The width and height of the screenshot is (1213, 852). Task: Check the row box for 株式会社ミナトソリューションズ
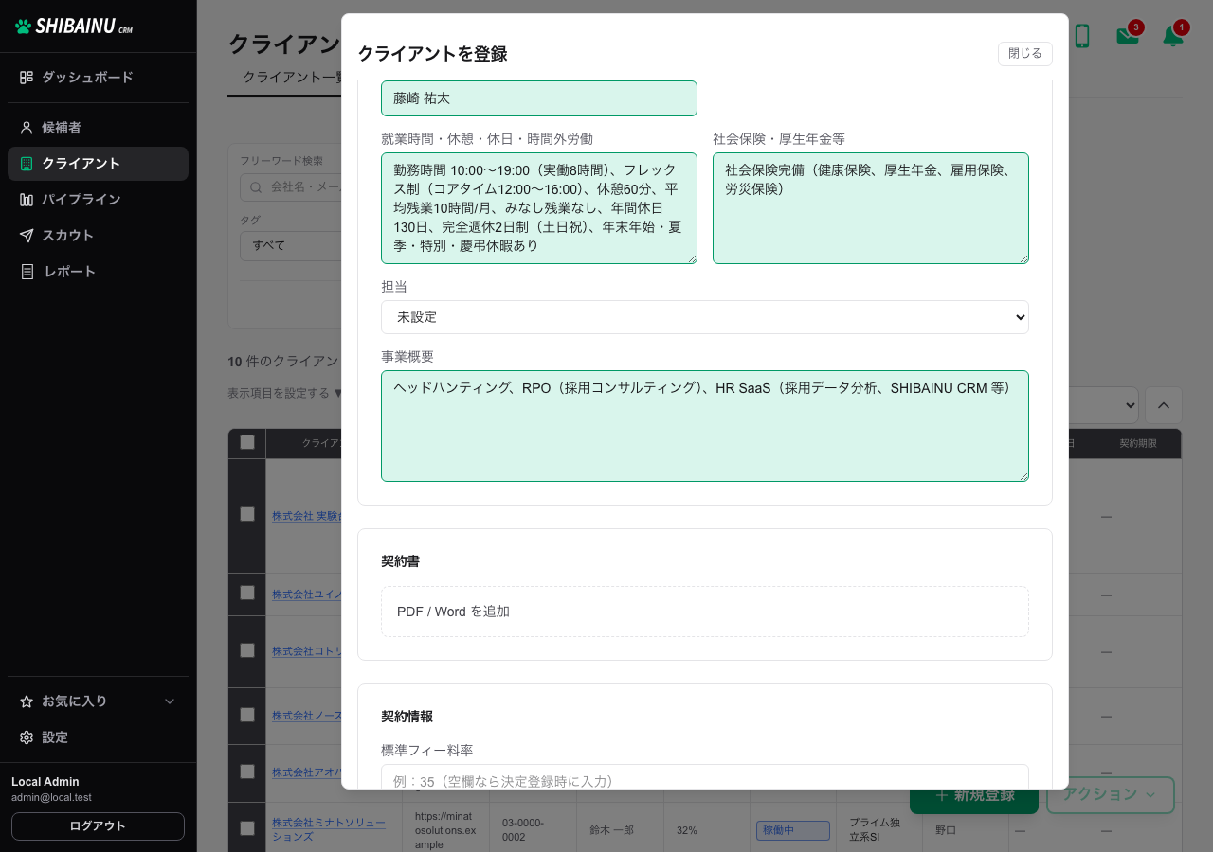(x=247, y=828)
